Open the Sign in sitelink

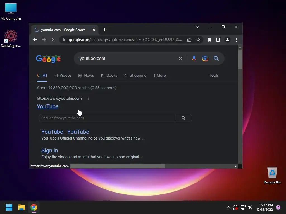coord(50,150)
